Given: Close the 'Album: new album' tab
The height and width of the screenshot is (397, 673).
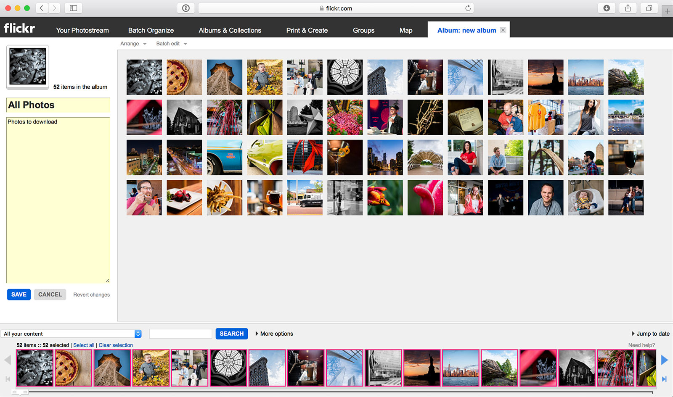Looking at the screenshot, I should coord(503,30).
